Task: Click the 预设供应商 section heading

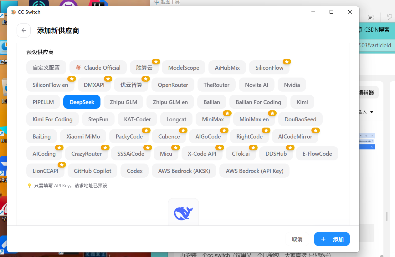Action: tap(40, 52)
